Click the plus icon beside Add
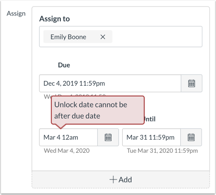The width and height of the screenshot is (216, 195). (x=113, y=180)
